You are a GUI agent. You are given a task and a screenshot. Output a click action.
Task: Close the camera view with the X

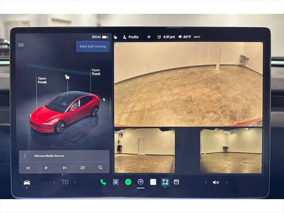pyautogui.click(x=117, y=46)
